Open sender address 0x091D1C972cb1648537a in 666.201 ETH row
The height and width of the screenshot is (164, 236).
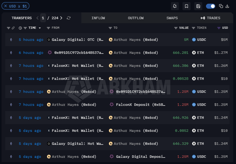[x=79, y=52]
